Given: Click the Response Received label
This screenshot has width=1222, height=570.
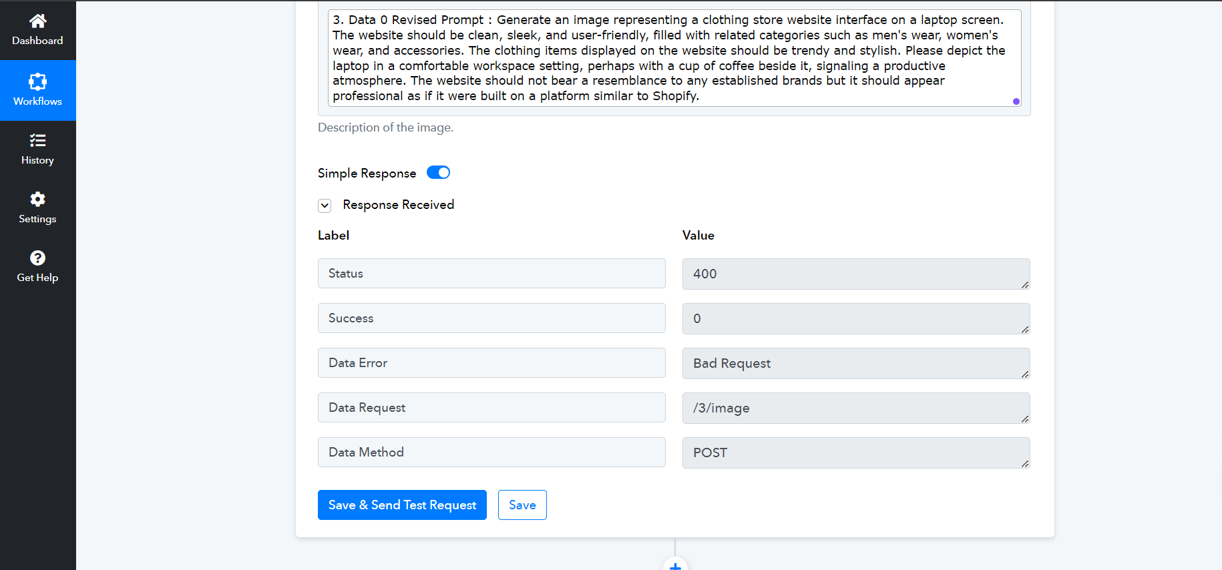Looking at the screenshot, I should [x=398, y=205].
